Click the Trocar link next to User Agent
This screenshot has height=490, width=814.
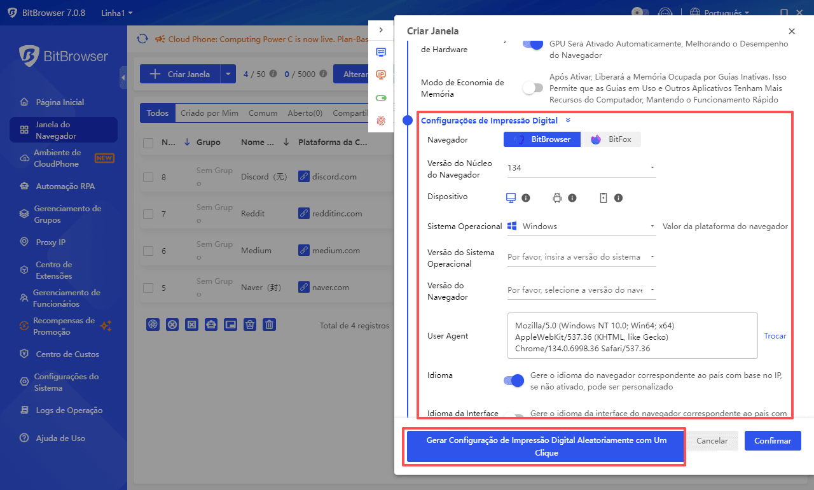(x=775, y=335)
